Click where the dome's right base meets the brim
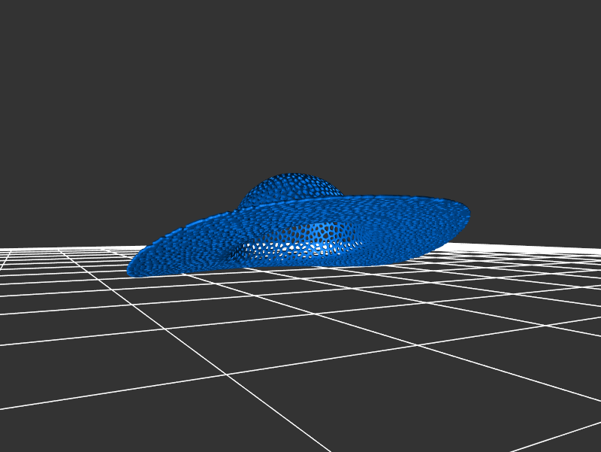601x452 pixels. pos(343,194)
